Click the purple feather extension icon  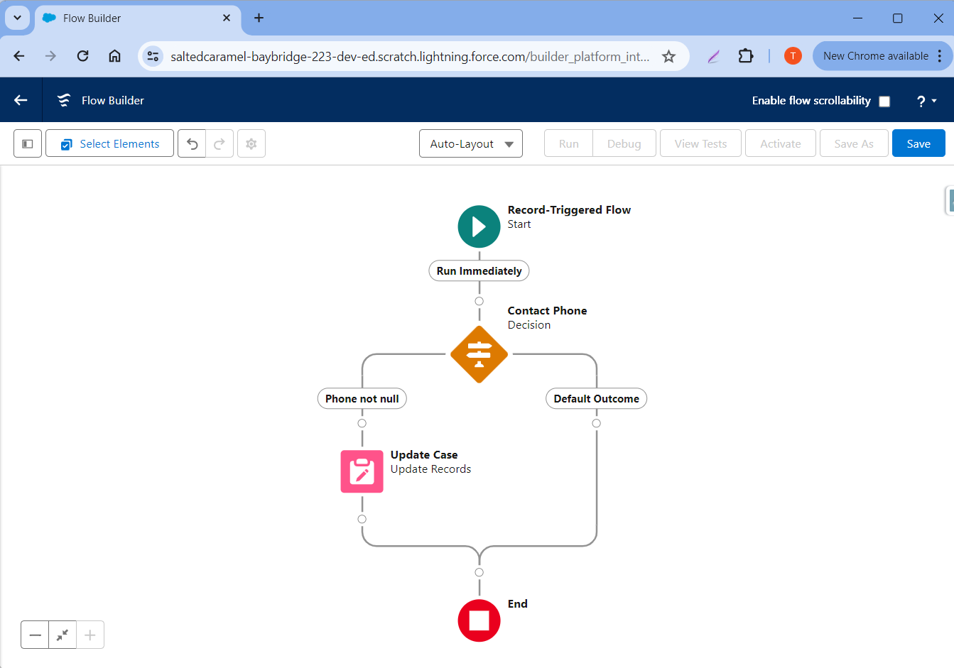(x=714, y=56)
